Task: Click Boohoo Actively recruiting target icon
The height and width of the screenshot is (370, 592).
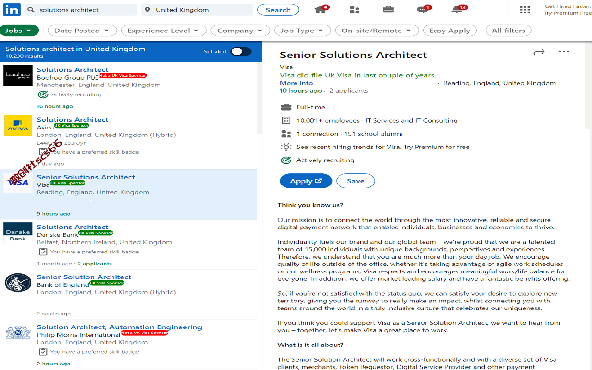Action: [43, 94]
